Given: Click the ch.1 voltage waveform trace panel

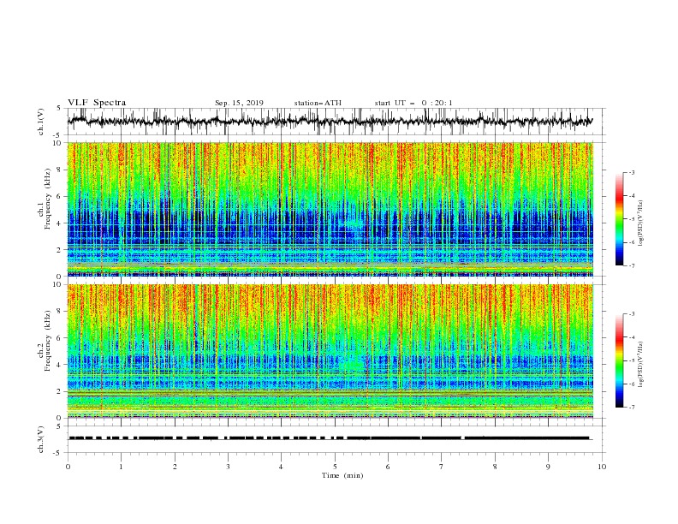Looking at the screenshot, I should (336, 122).
